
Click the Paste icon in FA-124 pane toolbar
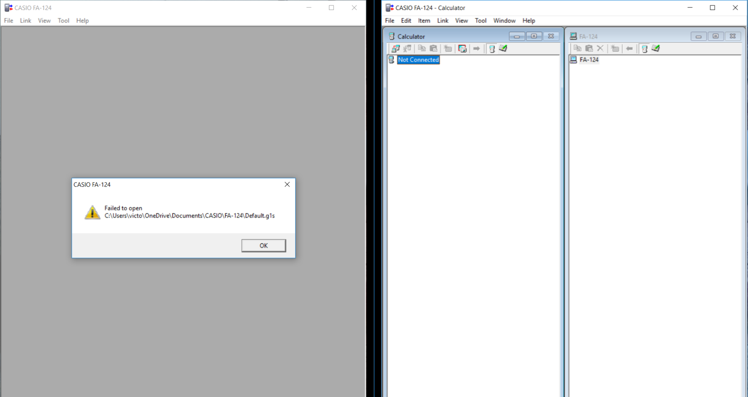[x=589, y=49]
